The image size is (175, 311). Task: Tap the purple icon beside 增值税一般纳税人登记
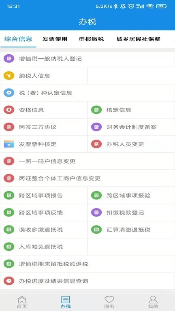(x=9, y=58)
